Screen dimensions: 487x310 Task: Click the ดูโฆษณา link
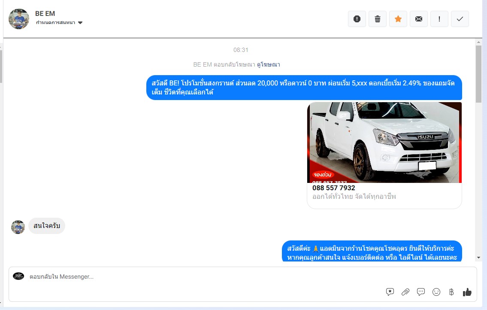point(268,64)
